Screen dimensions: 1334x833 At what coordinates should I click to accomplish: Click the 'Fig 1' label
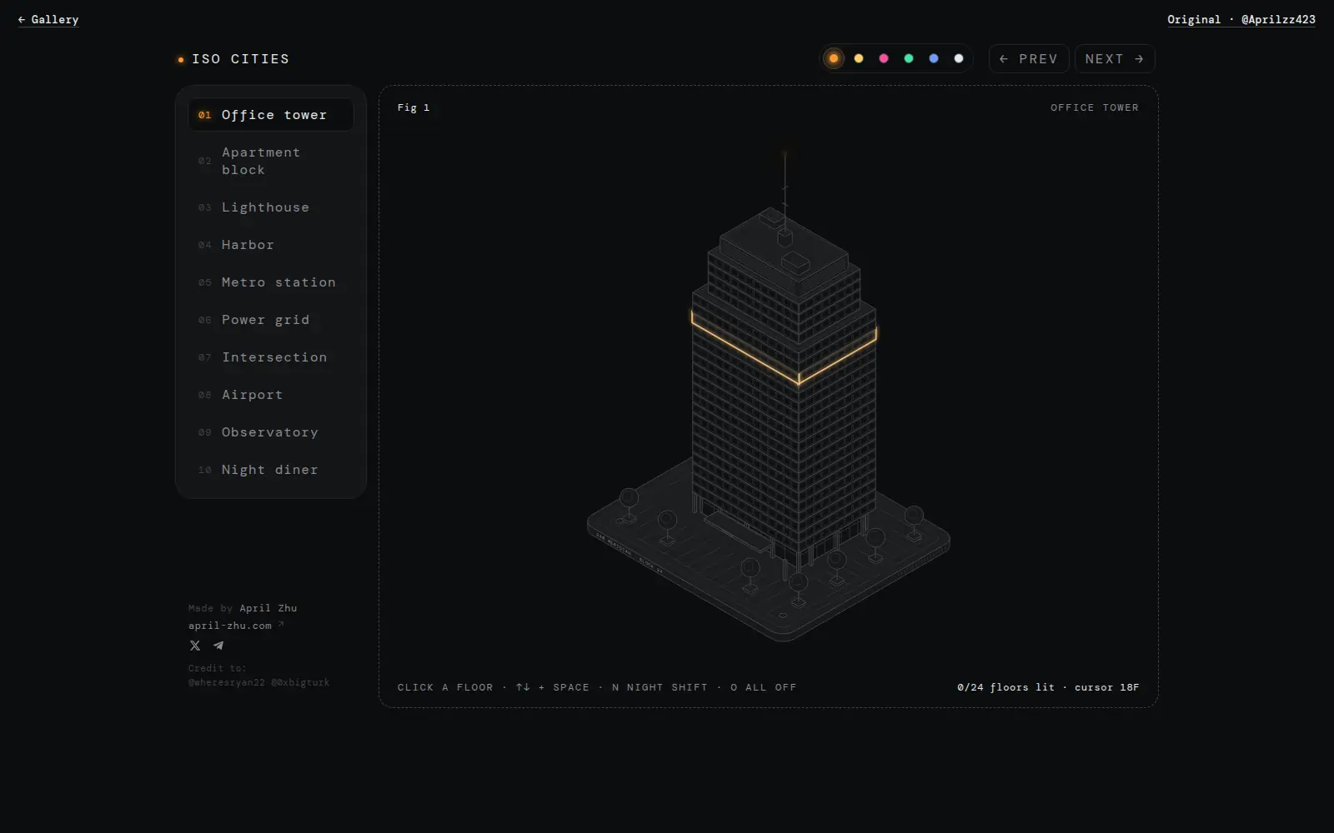click(x=414, y=107)
